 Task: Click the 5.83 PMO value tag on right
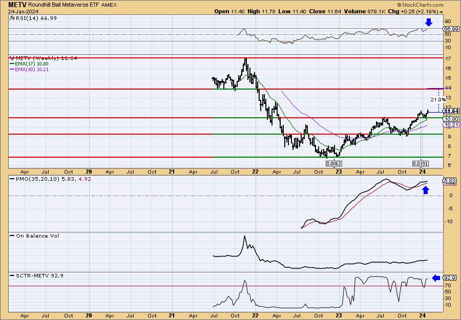pyautogui.click(x=450, y=180)
